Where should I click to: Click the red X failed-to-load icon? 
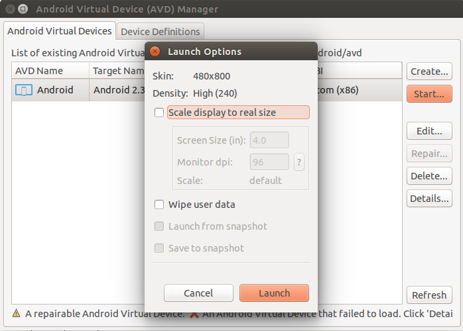pos(194,315)
